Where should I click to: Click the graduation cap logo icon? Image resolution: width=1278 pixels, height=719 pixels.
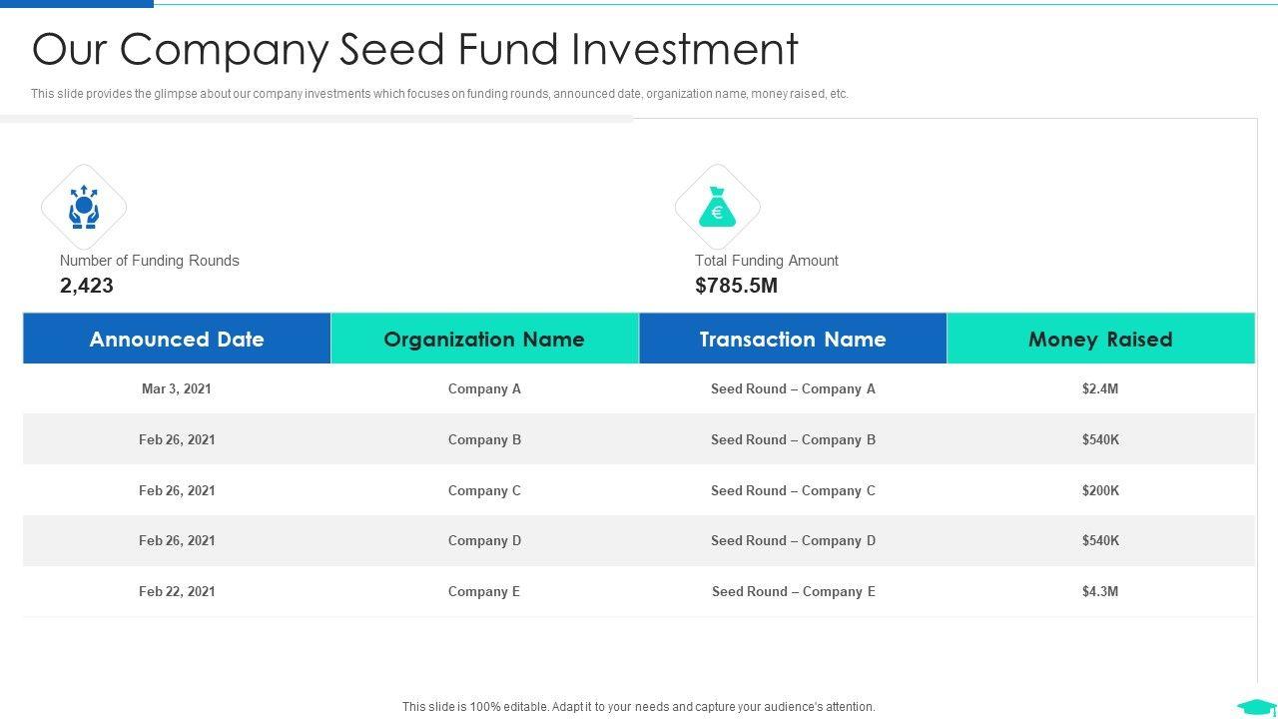pyautogui.click(x=1255, y=707)
